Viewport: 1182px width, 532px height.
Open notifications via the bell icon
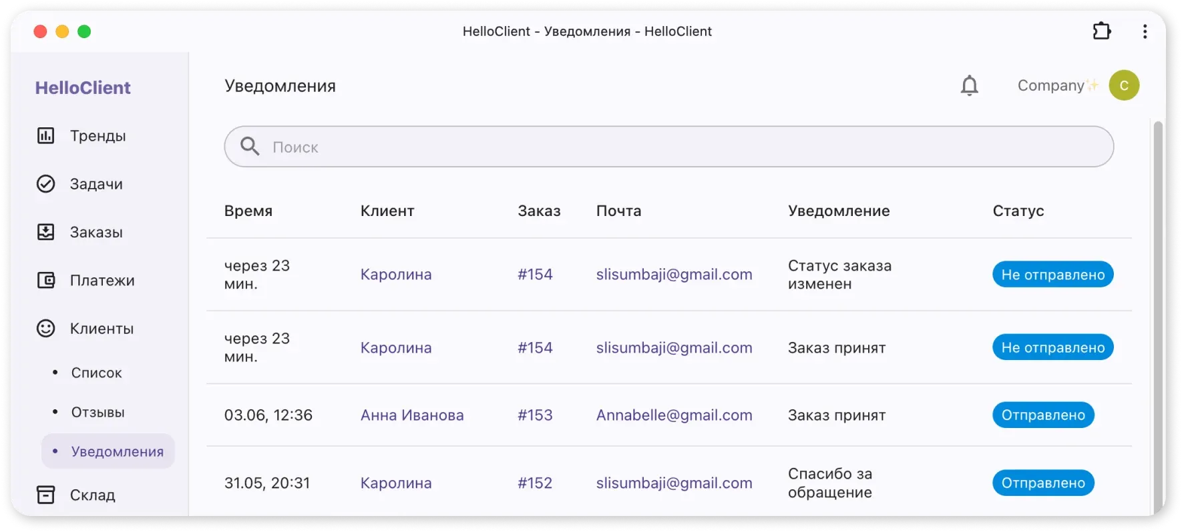pyautogui.click(x=969, y=85)
